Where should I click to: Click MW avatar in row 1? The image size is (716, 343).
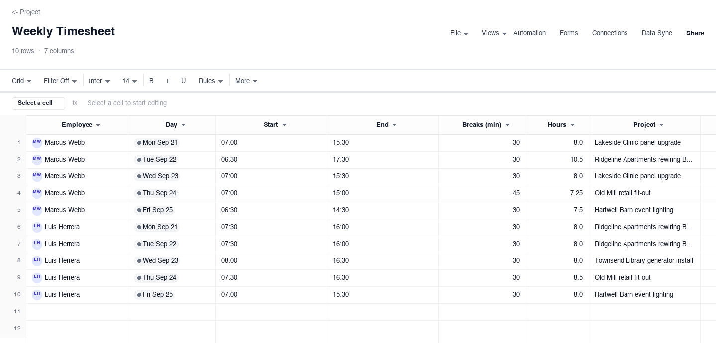[x=37, y=143]
